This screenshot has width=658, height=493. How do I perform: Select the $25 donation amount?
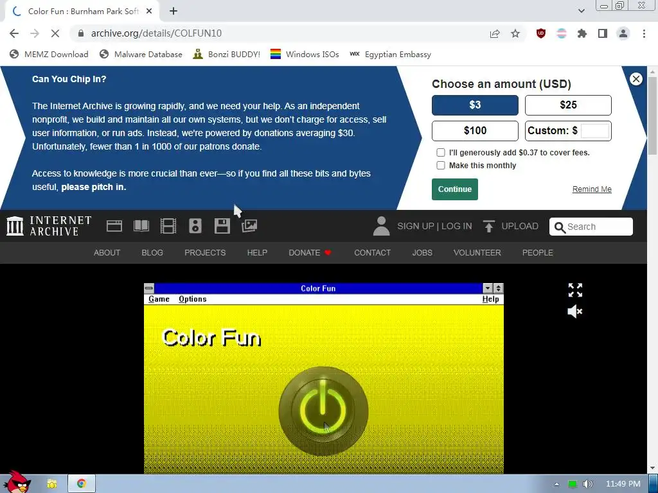pyautogui.click(x=568, y=105)
